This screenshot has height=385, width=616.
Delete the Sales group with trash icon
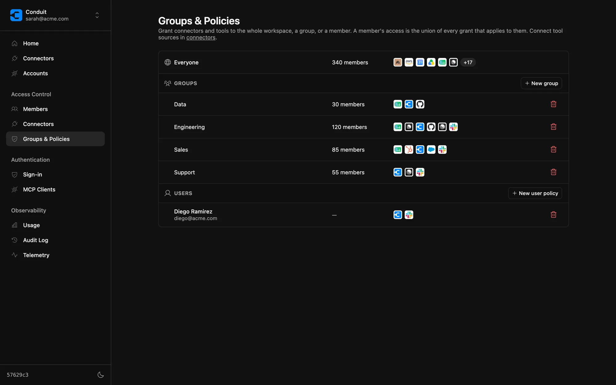pos(553,149)
